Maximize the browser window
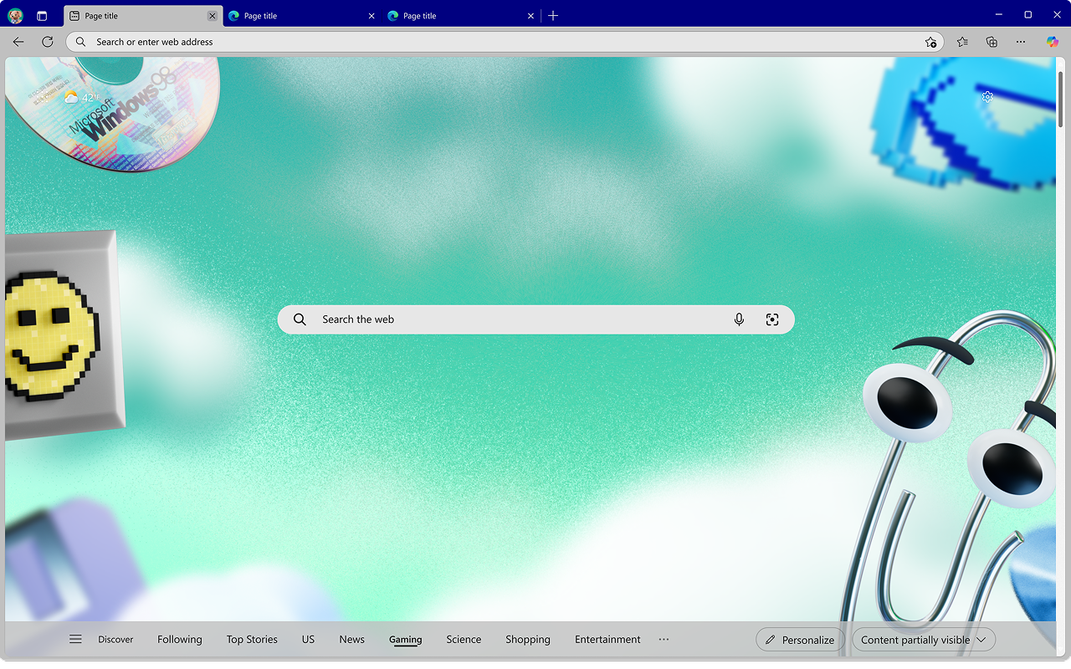1071x669 pixels. [x=1028, y=15]
